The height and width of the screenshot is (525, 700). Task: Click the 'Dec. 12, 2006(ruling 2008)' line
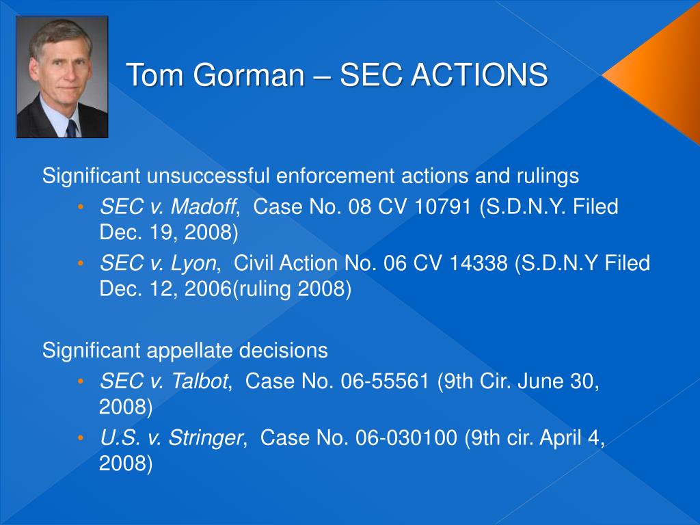[226, 289]
